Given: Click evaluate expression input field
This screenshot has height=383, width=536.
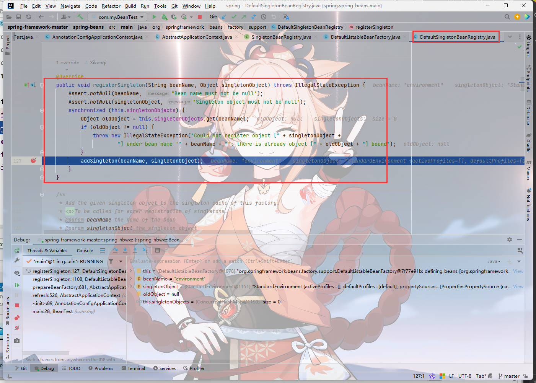Looking at the screenshot, I should [x=306, y=261].
